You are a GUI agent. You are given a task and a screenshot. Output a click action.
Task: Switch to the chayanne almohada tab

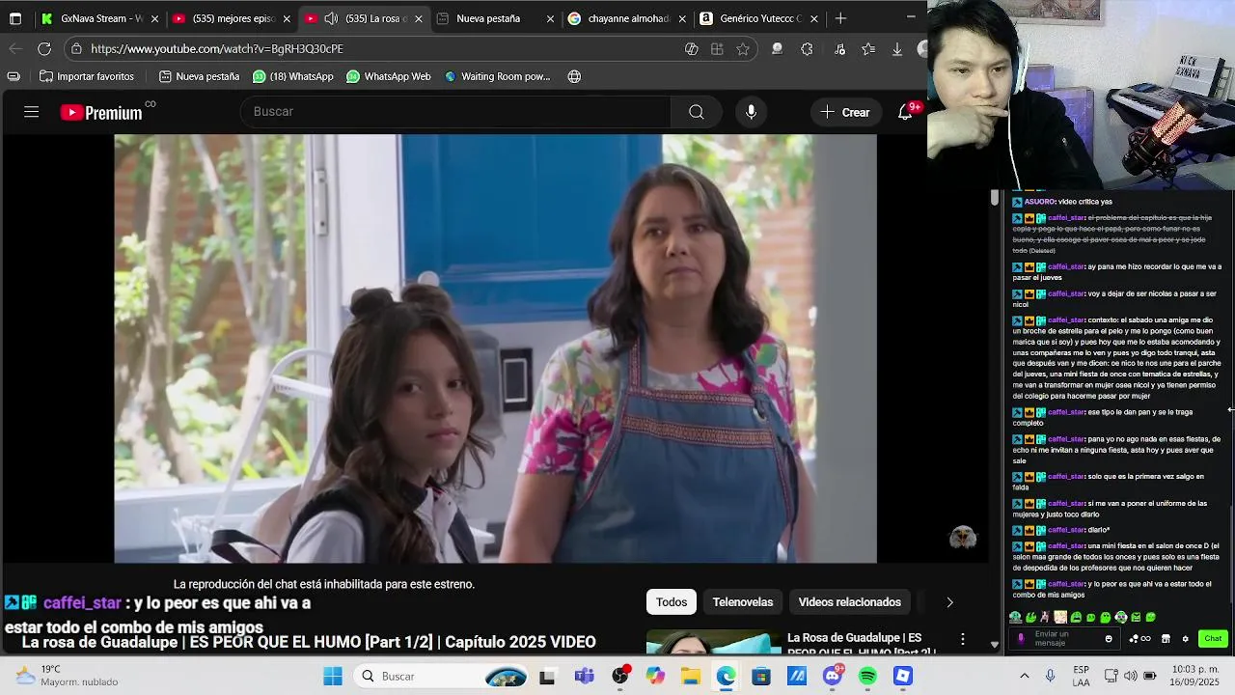628,18
